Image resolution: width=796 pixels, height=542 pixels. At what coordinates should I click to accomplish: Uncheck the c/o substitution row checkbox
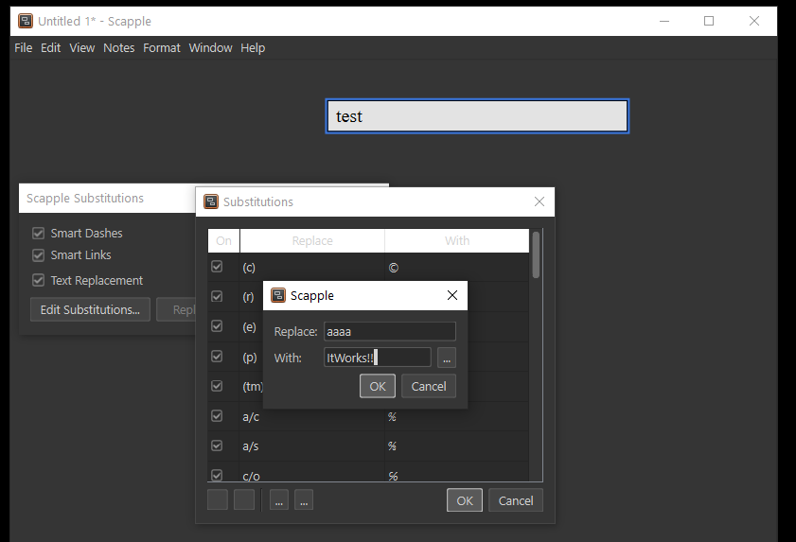click(217, 475)
